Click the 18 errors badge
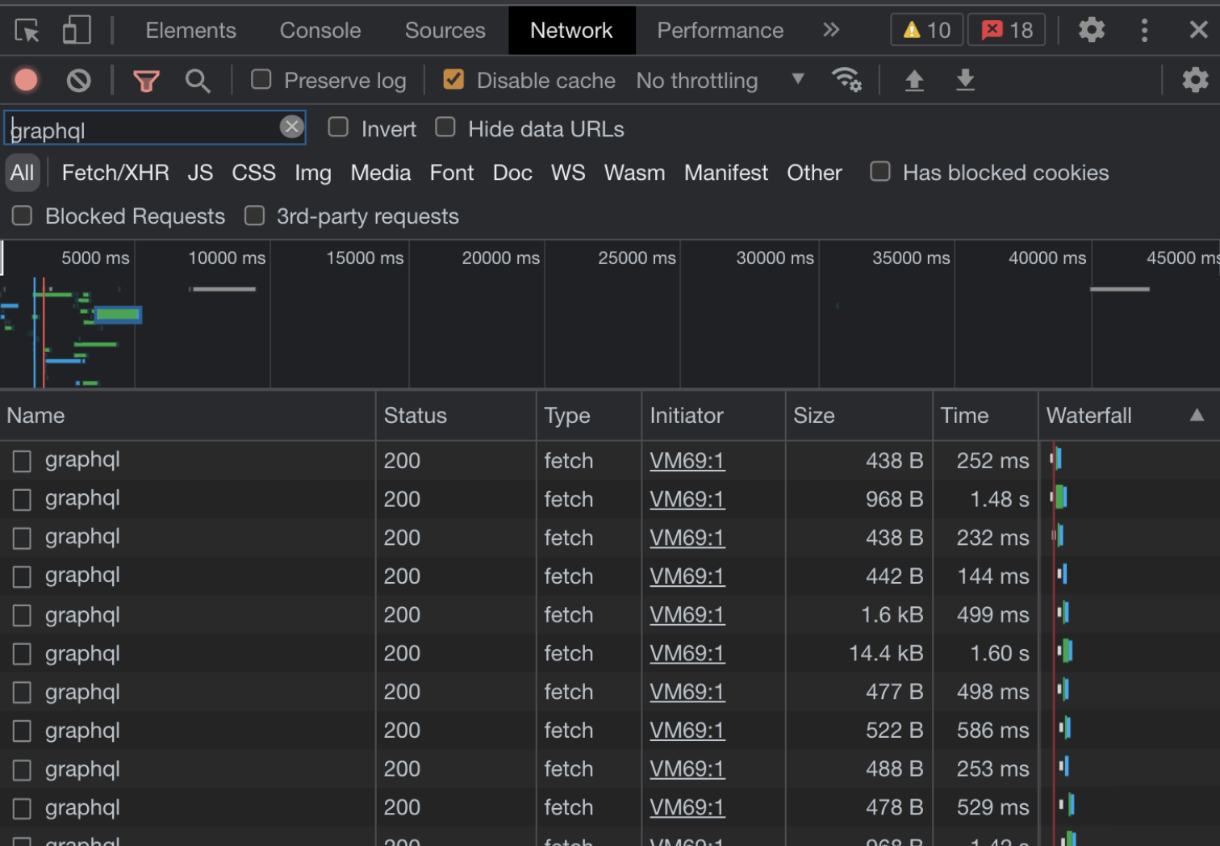The height and width of the screenshot is (846, 1220). pyautogui.click(x=1006, y=31)
